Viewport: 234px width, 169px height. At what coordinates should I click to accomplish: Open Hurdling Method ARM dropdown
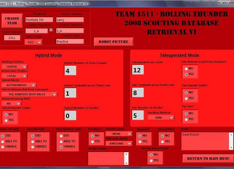point(161,118)
